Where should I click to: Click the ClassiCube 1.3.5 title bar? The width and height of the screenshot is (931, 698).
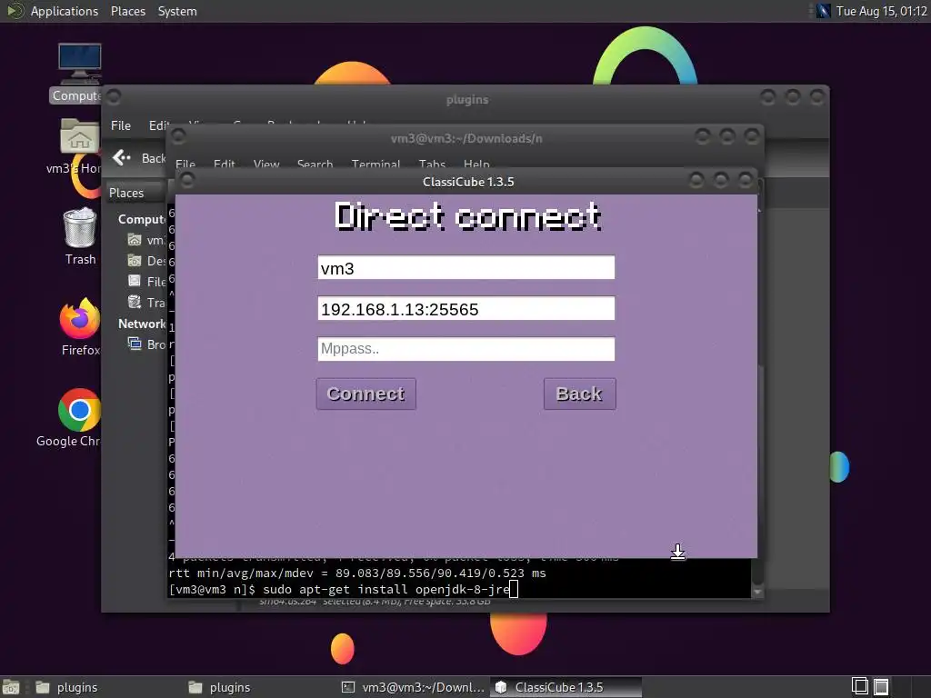[468, 182]
